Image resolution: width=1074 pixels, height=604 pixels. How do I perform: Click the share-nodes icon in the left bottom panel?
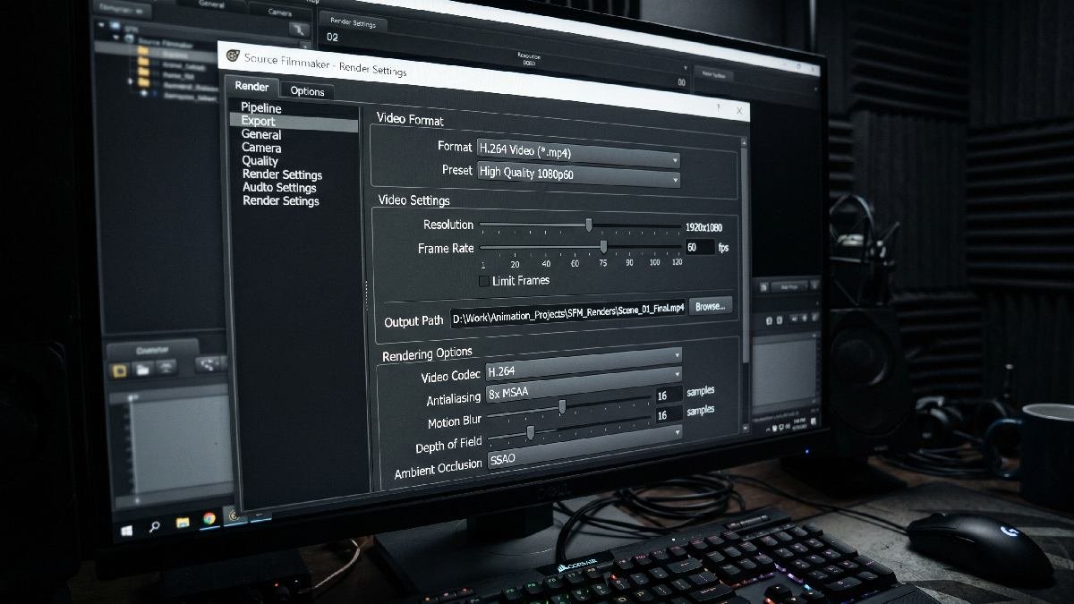pyautogui.click(x=209, y=363)
